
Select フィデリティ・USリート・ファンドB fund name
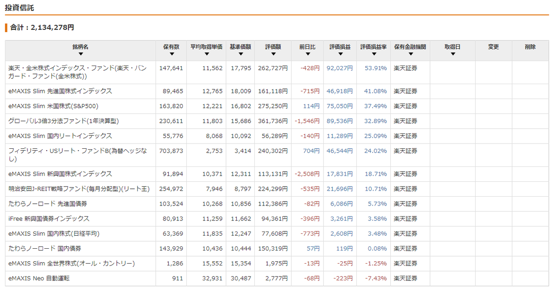click(x=77, y=155)
